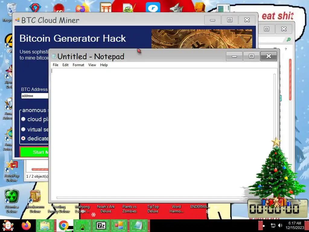Open the Atomica Deluxe desktop shortcut

(x=12, y=196)
